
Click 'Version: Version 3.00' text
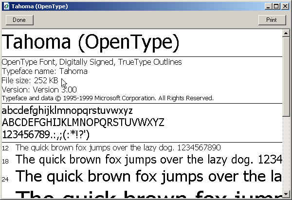click(39, 90)
